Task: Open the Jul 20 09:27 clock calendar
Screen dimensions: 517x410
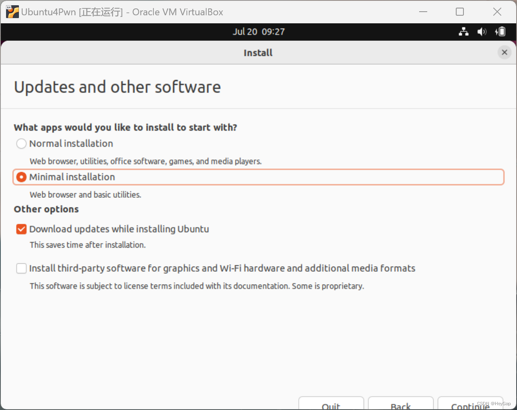Action: [x=259, y=32]
